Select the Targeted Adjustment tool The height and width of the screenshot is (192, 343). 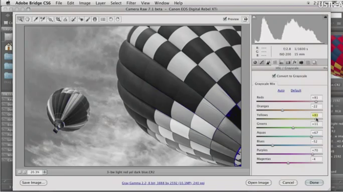(x=50, y=19)
